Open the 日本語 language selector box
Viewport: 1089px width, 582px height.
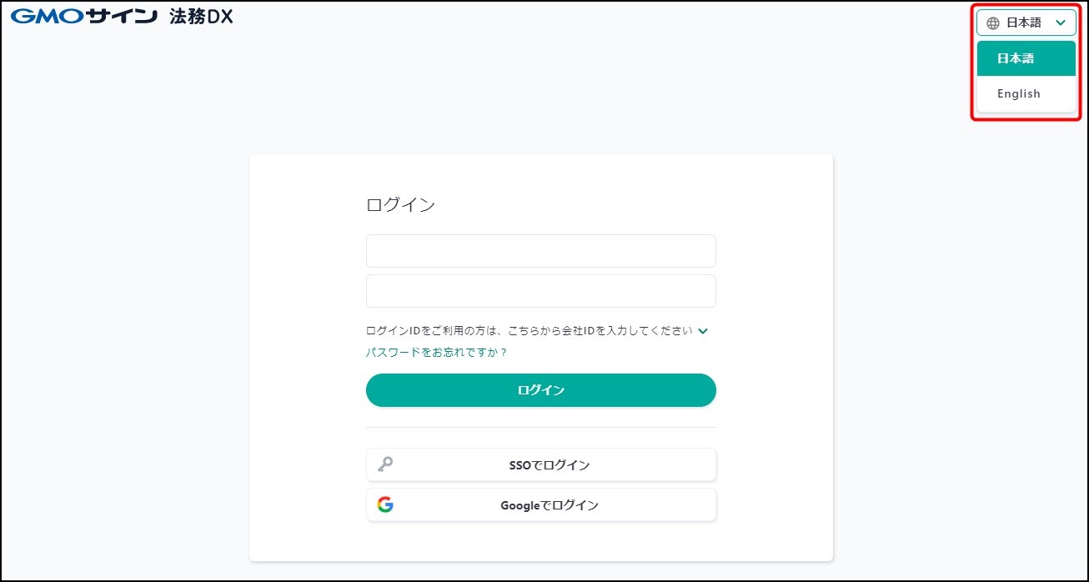(x=1025, y=23)
